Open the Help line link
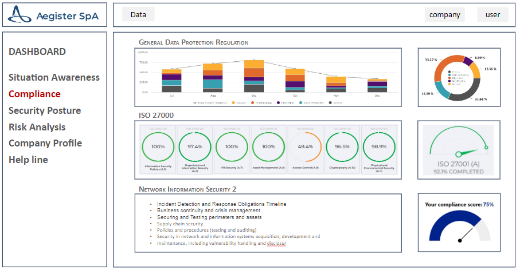This screenshot has height=270, width=520. coord(28,160)
